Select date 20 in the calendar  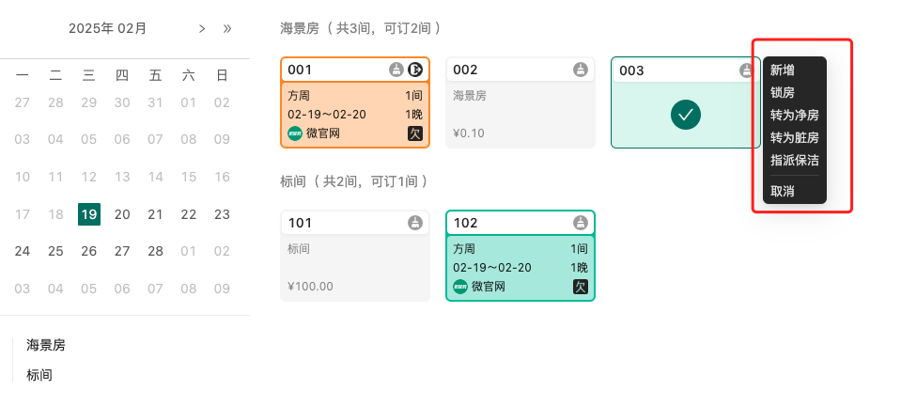click(122, 214)
